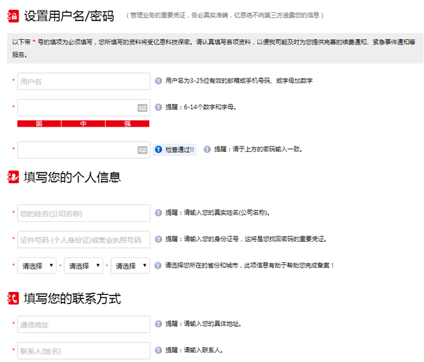Image resolution: width=424 pixels, height=362 pixels.
Task: Open the first 请选择 province dropdown
Action: (x=37, y=266)
